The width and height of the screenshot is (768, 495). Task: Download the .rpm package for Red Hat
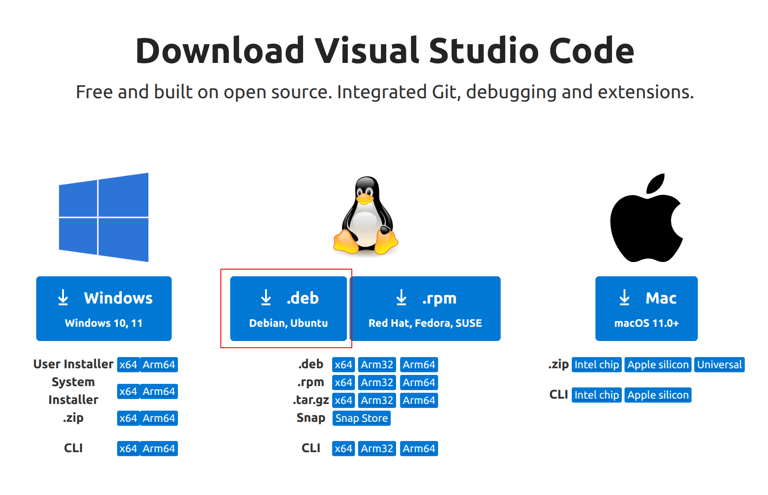click(x=425, y=308)
